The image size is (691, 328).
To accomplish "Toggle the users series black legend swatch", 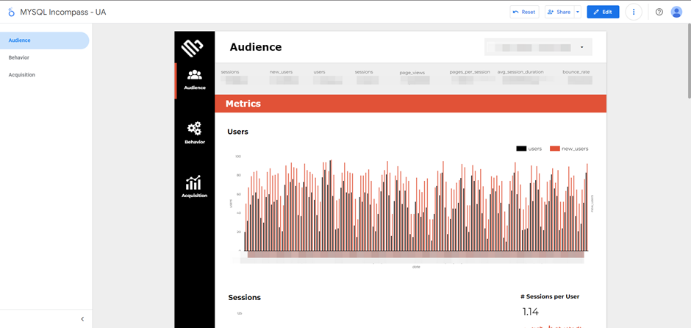I will point(521,149).
